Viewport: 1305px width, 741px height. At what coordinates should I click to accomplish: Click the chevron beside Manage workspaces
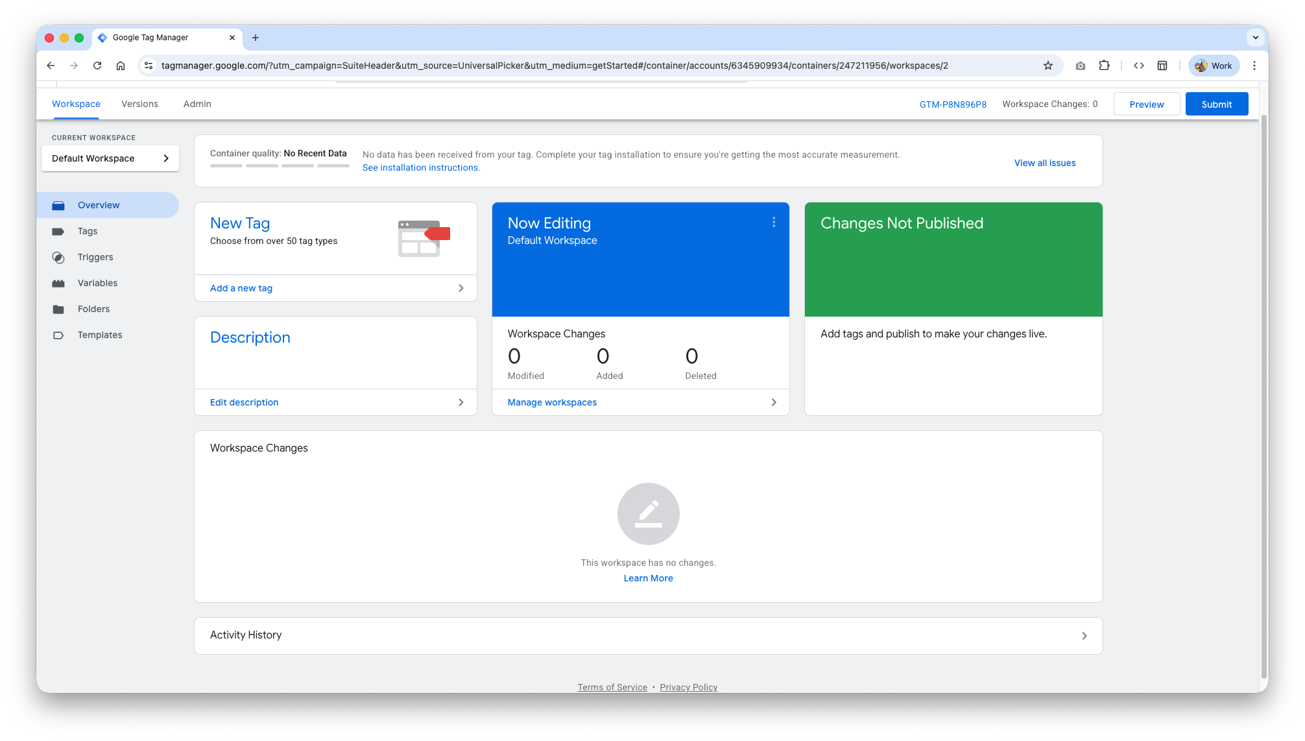[774, 402]
